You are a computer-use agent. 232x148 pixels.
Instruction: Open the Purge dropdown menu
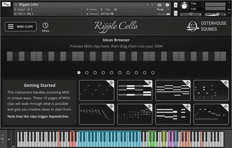(x=163, y=10)
